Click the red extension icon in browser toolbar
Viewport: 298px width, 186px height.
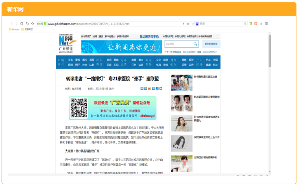click(x=256, y=24)
